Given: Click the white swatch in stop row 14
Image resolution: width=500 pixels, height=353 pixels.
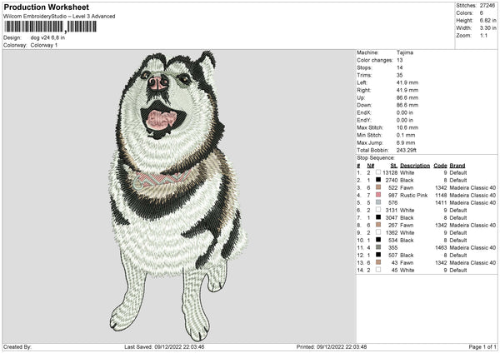Looking at the screenshot, I should click(378, 270).
